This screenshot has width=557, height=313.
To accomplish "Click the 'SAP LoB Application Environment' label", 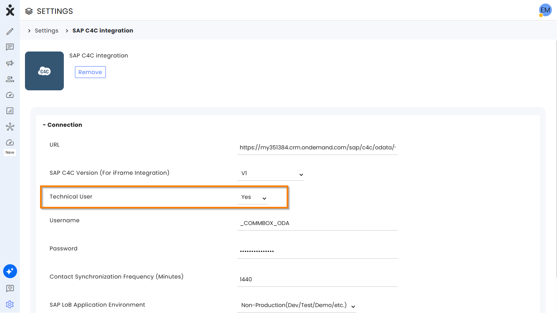I will (97, 305).
